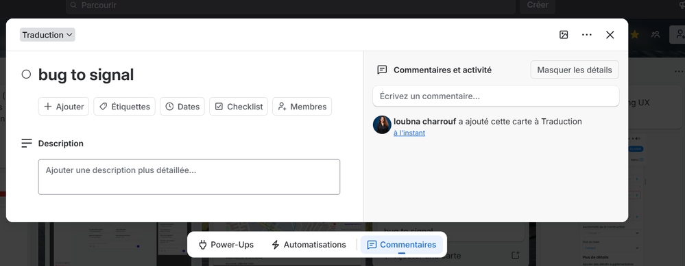Click the comments and activity icon

[382, 70]
